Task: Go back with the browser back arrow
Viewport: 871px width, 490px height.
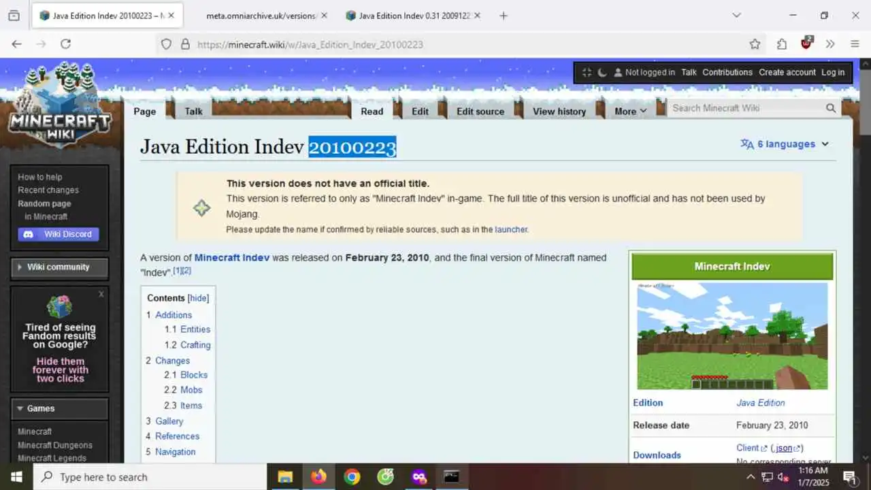Action: (17, 44)
